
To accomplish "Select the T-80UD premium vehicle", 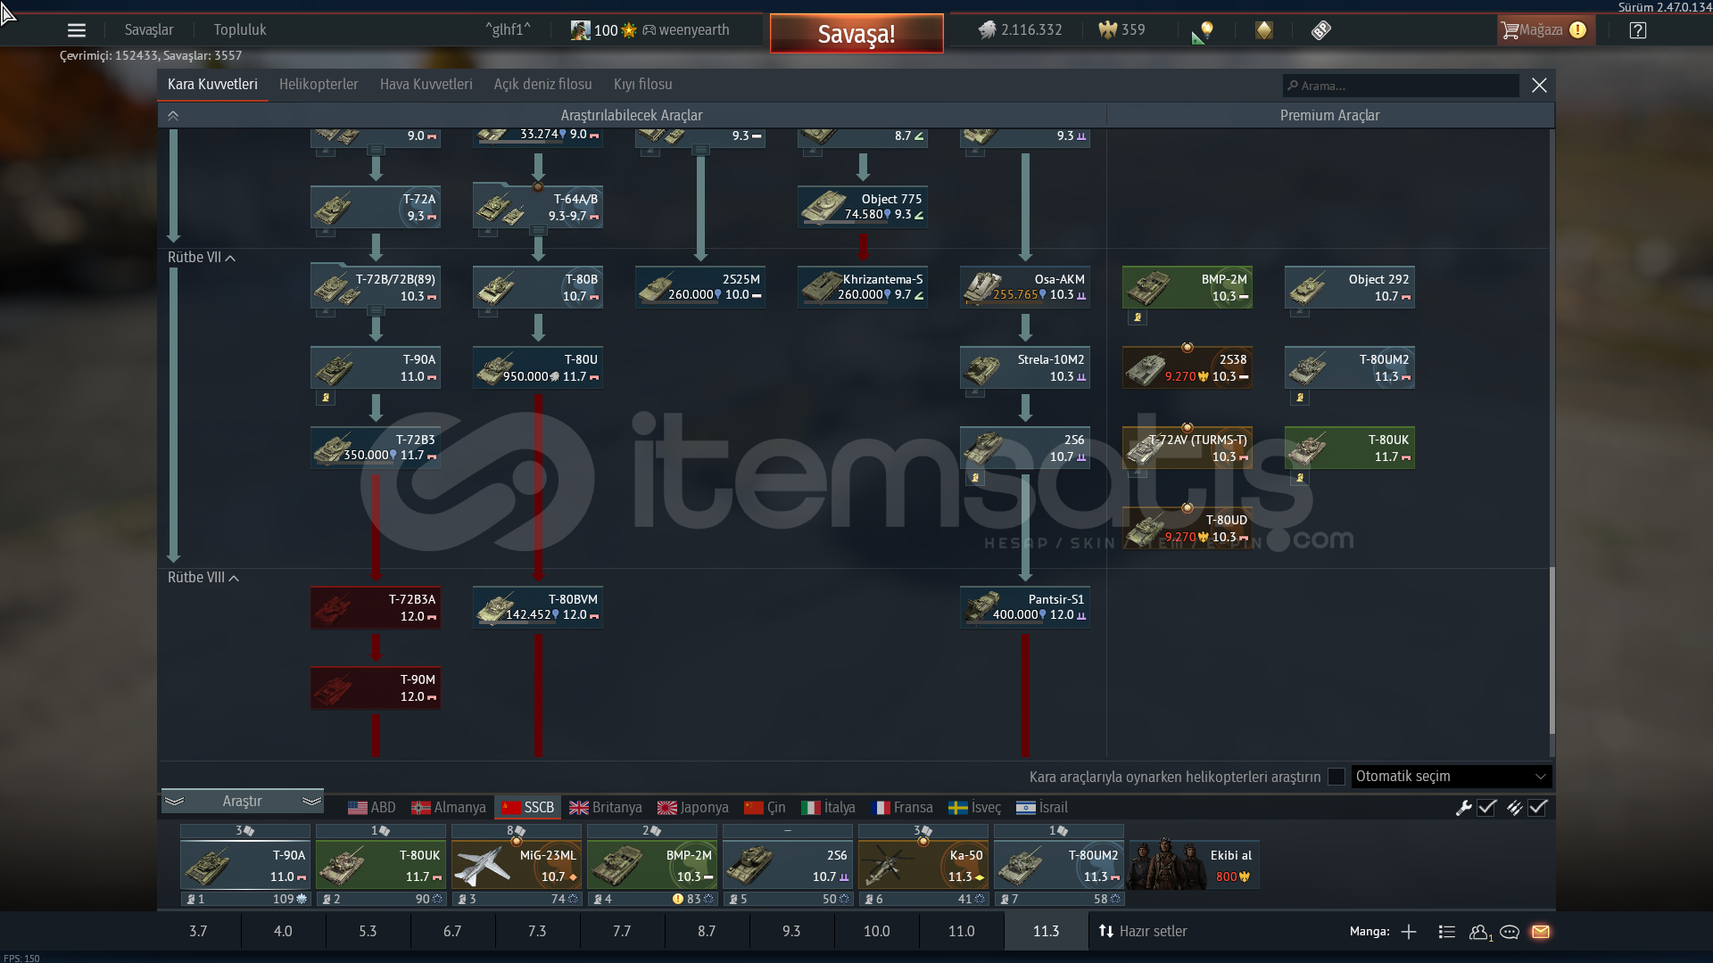I will (x=1188, y=528).
